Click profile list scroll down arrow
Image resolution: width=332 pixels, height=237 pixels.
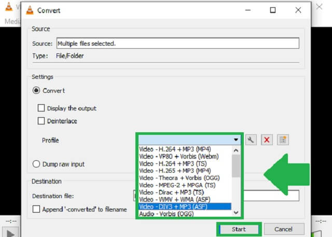(236, 213)
